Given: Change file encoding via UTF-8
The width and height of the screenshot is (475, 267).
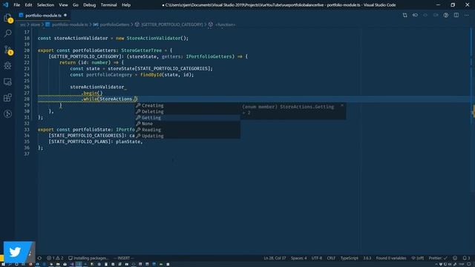Looking at the screenshot, I should pos(317,258).
